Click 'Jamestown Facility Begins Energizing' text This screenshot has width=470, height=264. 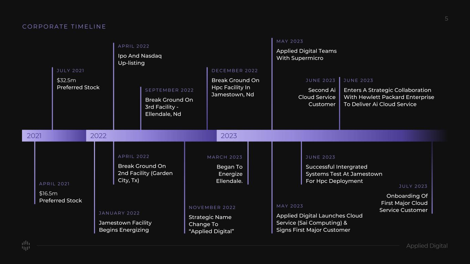(x=125, y=227)
